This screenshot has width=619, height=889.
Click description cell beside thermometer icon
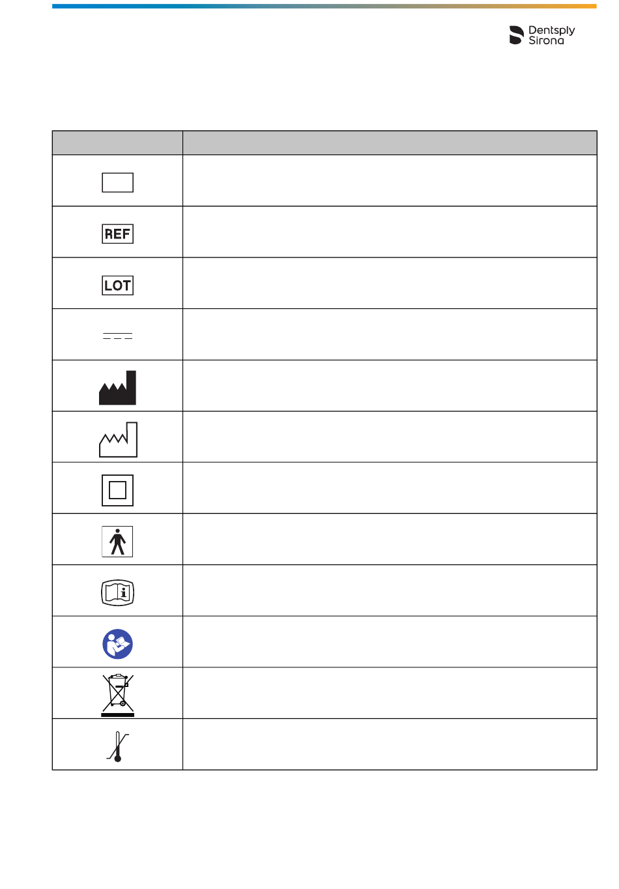click(390, 744)
